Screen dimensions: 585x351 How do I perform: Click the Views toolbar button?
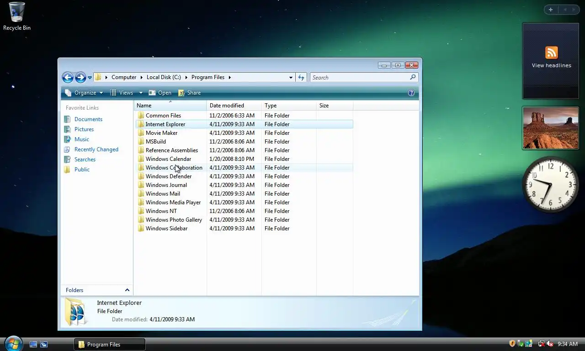click(x=122, y=93)
